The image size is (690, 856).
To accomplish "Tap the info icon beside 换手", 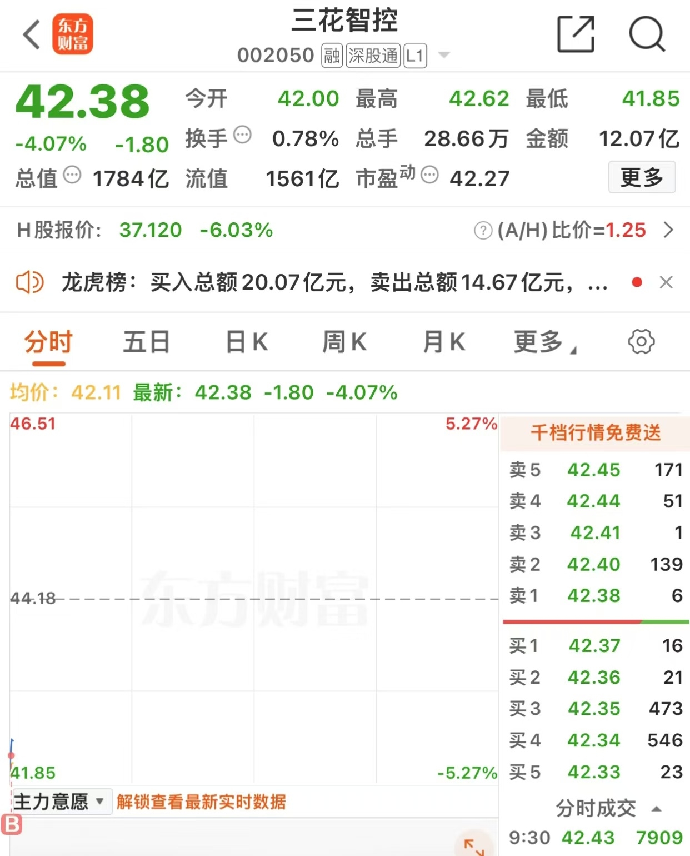I will coord(242,134).
